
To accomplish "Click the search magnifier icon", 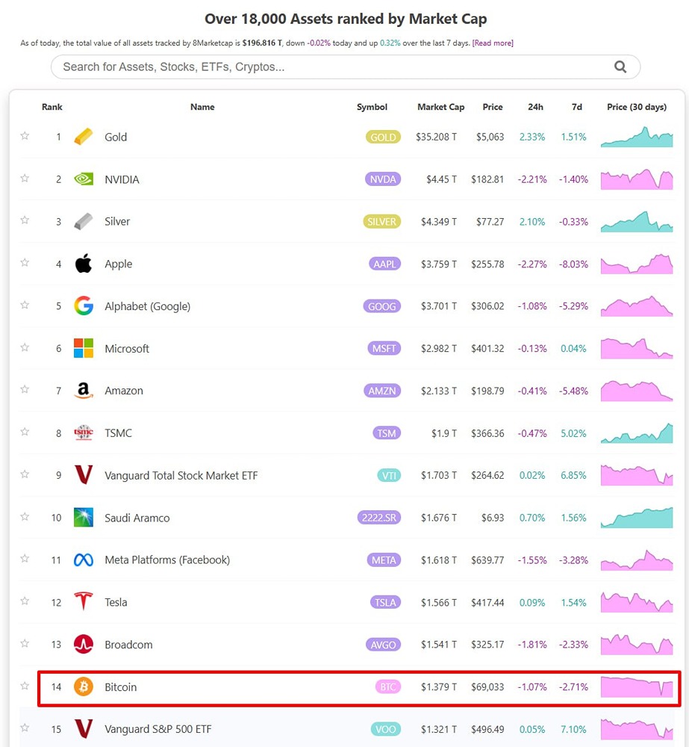I will point(620,66).
